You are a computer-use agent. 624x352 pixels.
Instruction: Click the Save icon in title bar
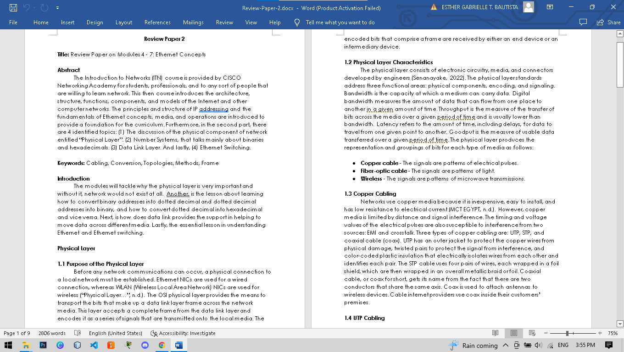(x=13, y=7)
